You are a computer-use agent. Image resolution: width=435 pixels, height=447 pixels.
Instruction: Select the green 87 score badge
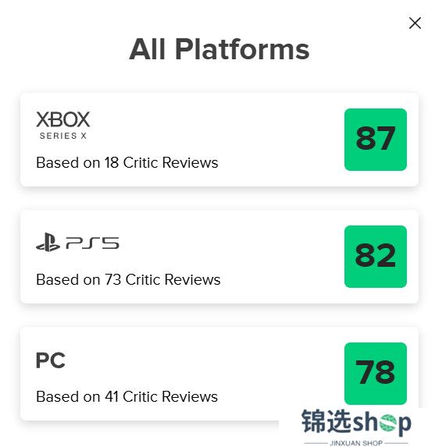click(x=376, y=140)
